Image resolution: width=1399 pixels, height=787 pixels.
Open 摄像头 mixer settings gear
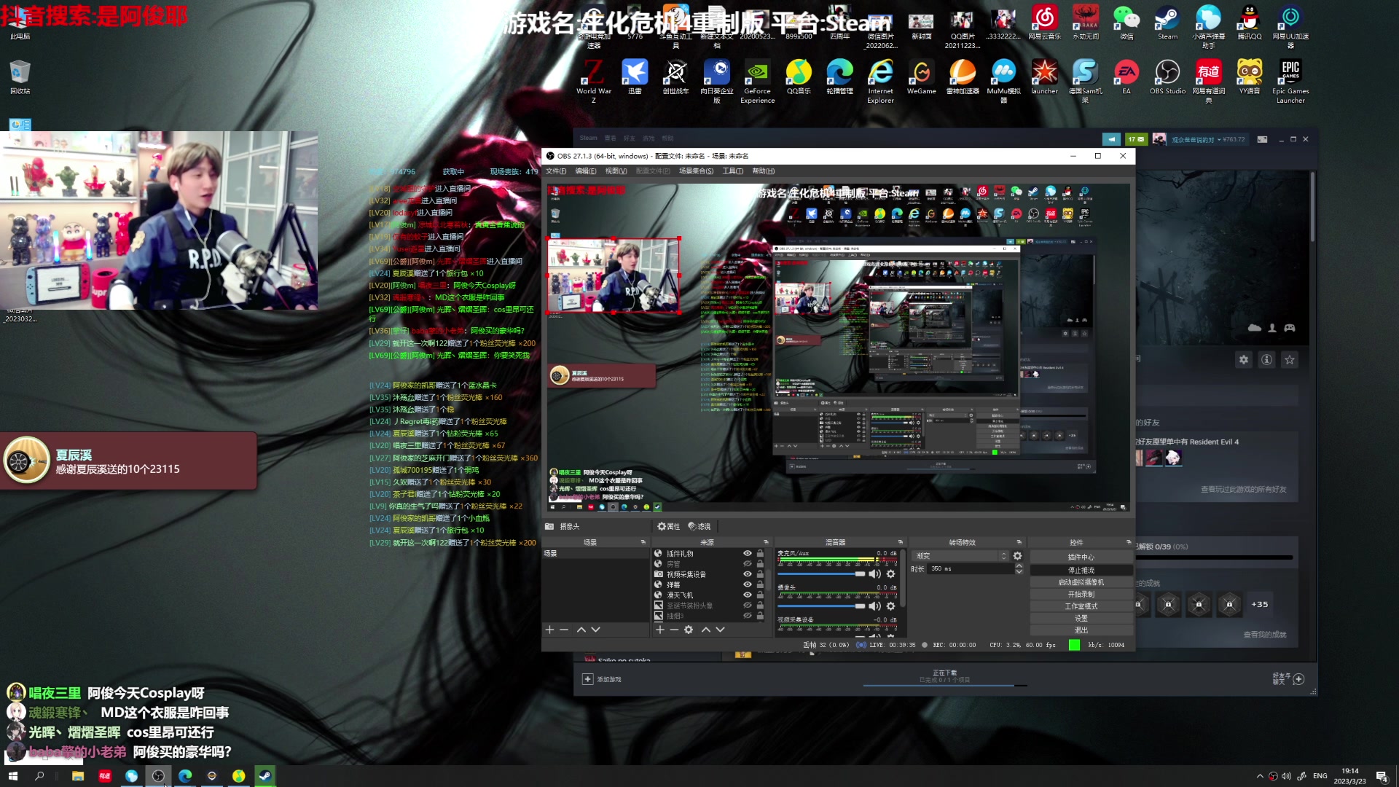click(890, 606)
